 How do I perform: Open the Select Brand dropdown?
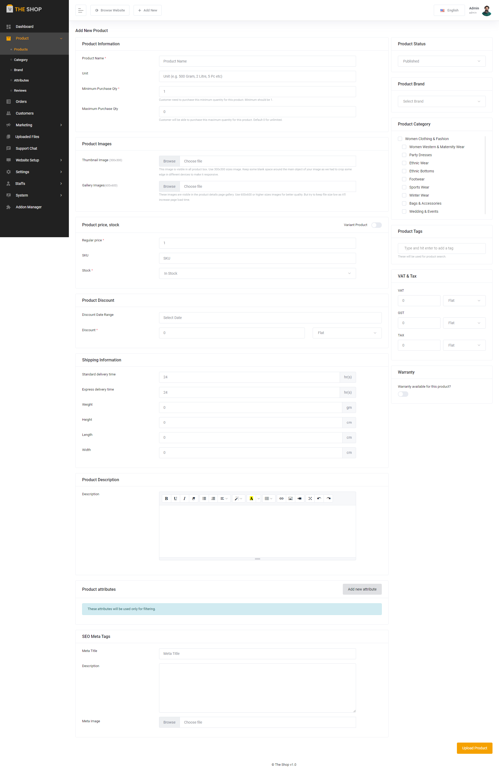pyautogui.click(x=441, y=102)
